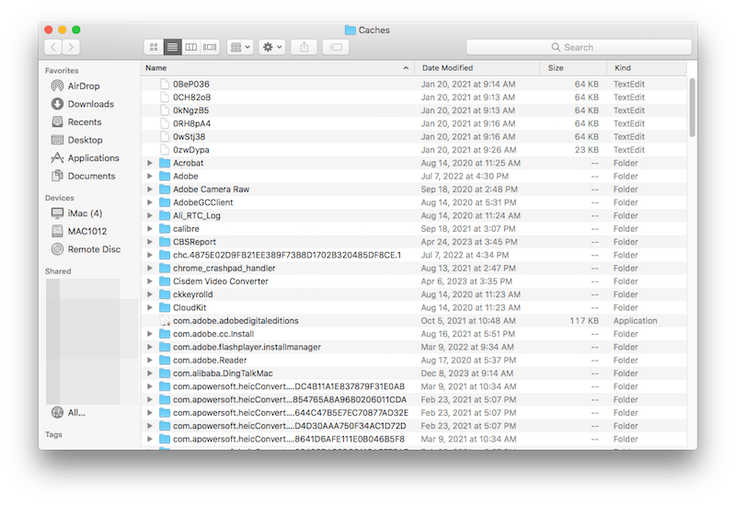Image resolution: width=736 pixels, height=505 pixels.
Task: Select the com.adobe.Reader folder
Action: [x=413, y=360]
